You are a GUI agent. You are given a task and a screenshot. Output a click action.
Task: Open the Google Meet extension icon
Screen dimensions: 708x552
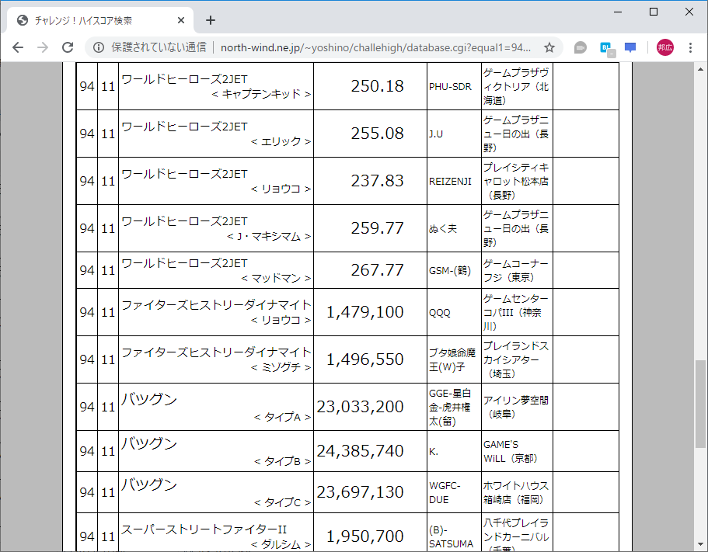(x=579, y=47)
